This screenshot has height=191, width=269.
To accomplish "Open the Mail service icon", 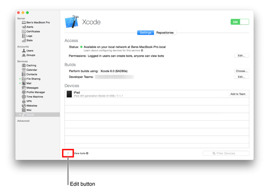I will (24, 83).
